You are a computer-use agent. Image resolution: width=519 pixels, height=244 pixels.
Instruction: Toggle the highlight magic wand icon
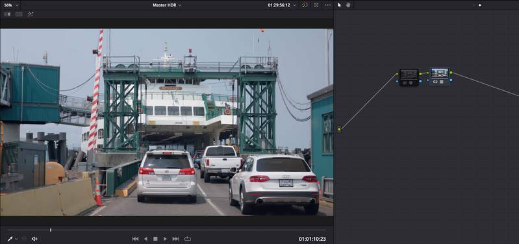click(x=30, y=14)
